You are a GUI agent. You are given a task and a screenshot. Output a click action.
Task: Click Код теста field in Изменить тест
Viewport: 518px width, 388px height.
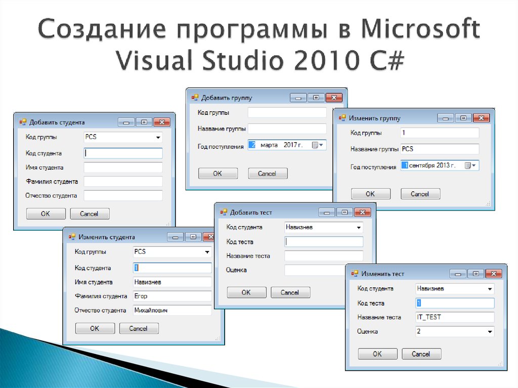coord(455,303)
